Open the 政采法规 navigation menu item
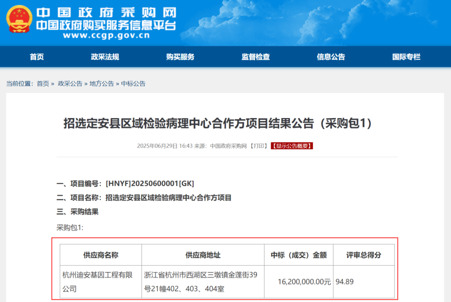This screenshot has width=451, height=302. tap(105, 57)
